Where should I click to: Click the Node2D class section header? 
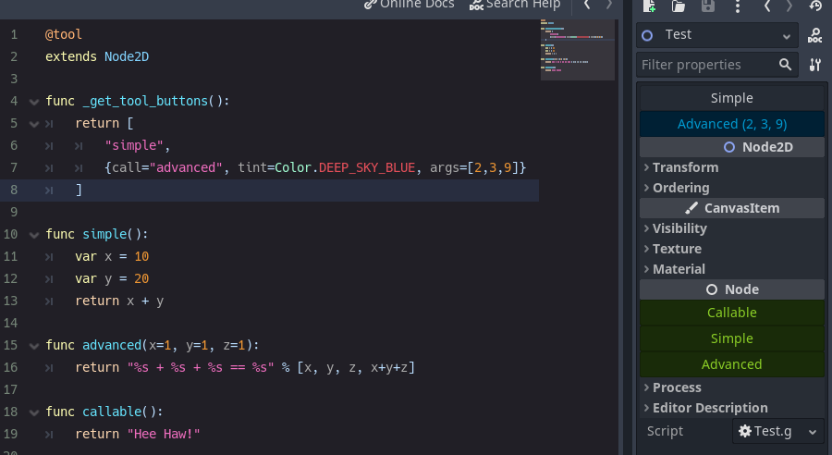[732, 147]
